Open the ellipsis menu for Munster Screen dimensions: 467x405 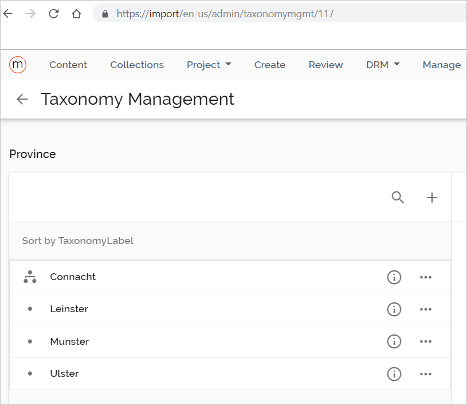426,341
